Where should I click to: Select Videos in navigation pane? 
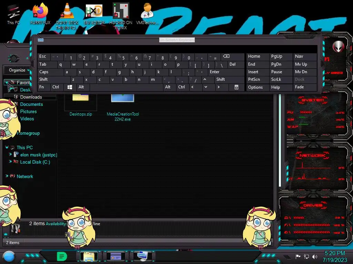27,119
